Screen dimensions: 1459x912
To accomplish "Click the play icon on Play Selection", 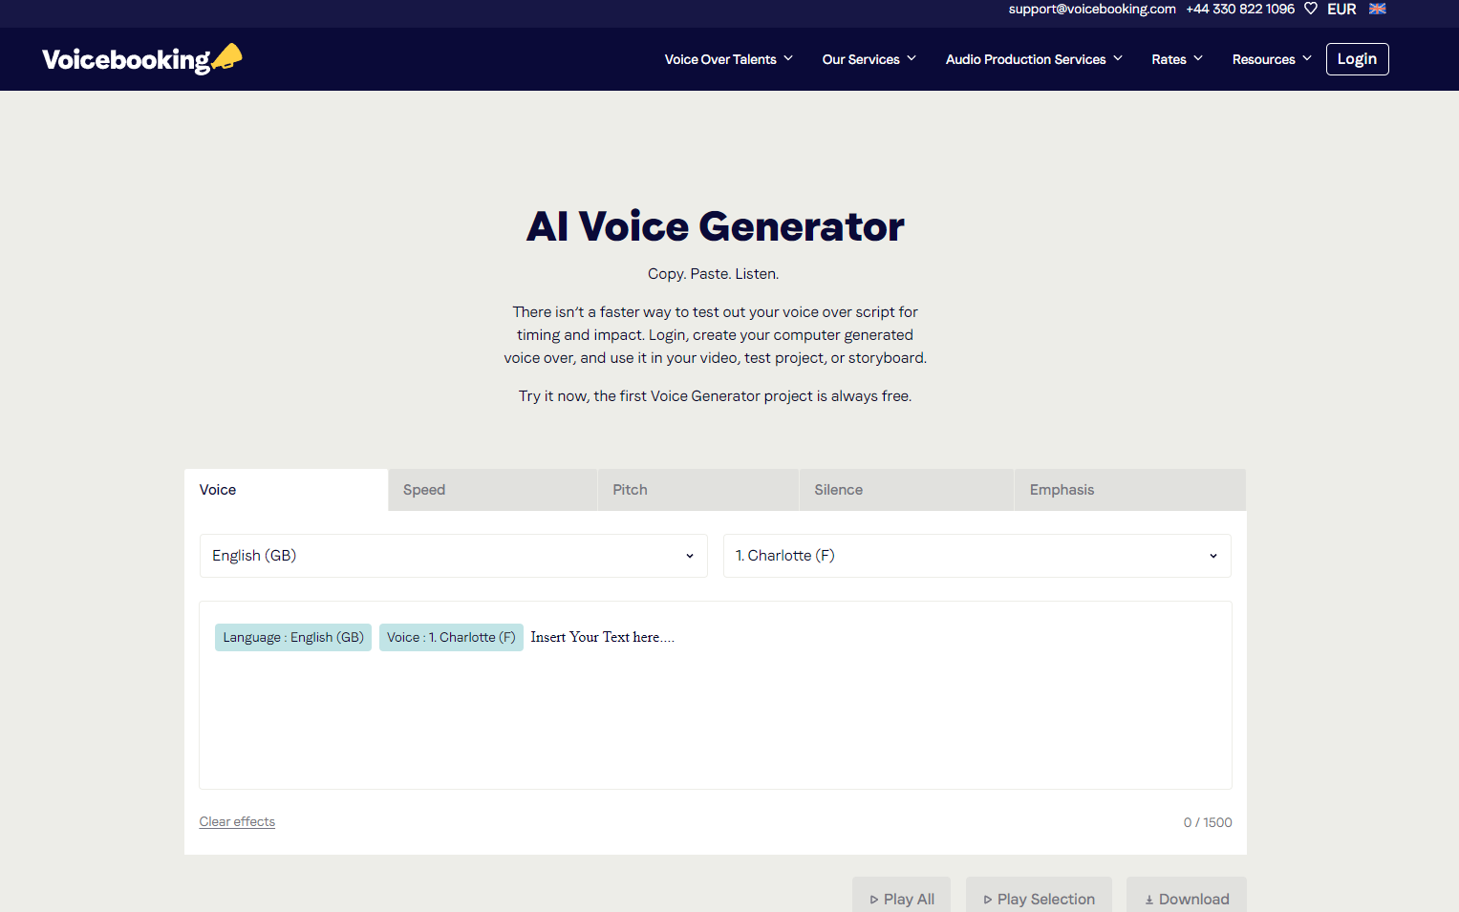I will 987,899.
